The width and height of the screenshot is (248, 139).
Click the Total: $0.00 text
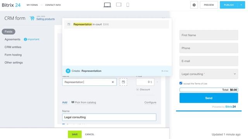click(x=229, y=90)
